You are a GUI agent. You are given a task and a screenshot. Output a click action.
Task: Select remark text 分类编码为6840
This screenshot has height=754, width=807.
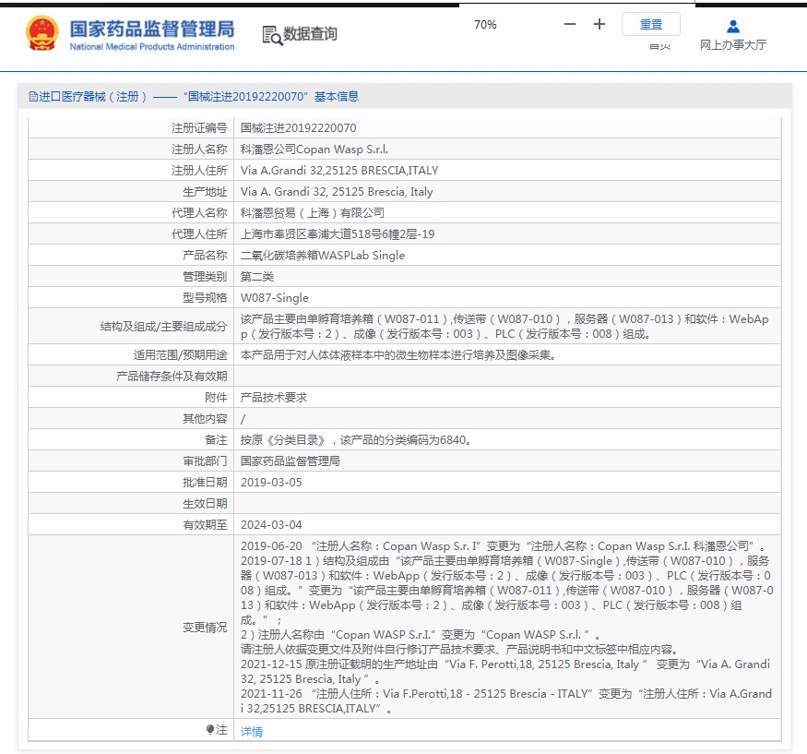(x=507, y=440)
